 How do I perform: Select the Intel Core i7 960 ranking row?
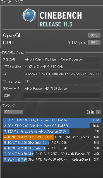click(52, 143)
